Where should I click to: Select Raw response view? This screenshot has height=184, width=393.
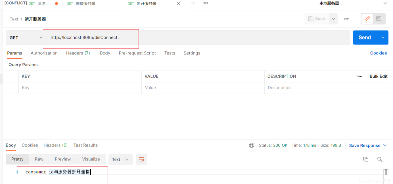pos(39,159)
